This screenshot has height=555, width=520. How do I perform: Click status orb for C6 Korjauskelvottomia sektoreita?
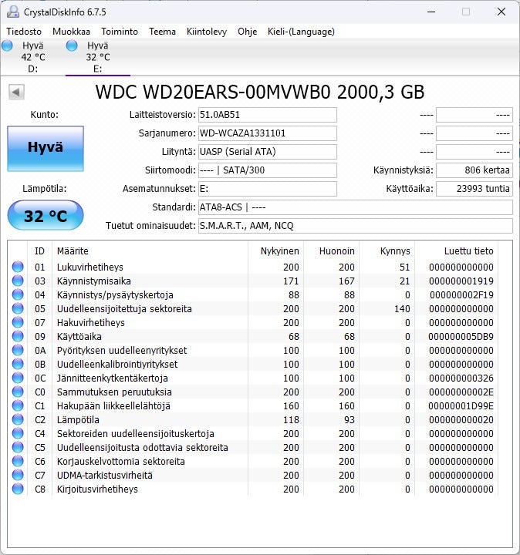click(x=18, y=461)
